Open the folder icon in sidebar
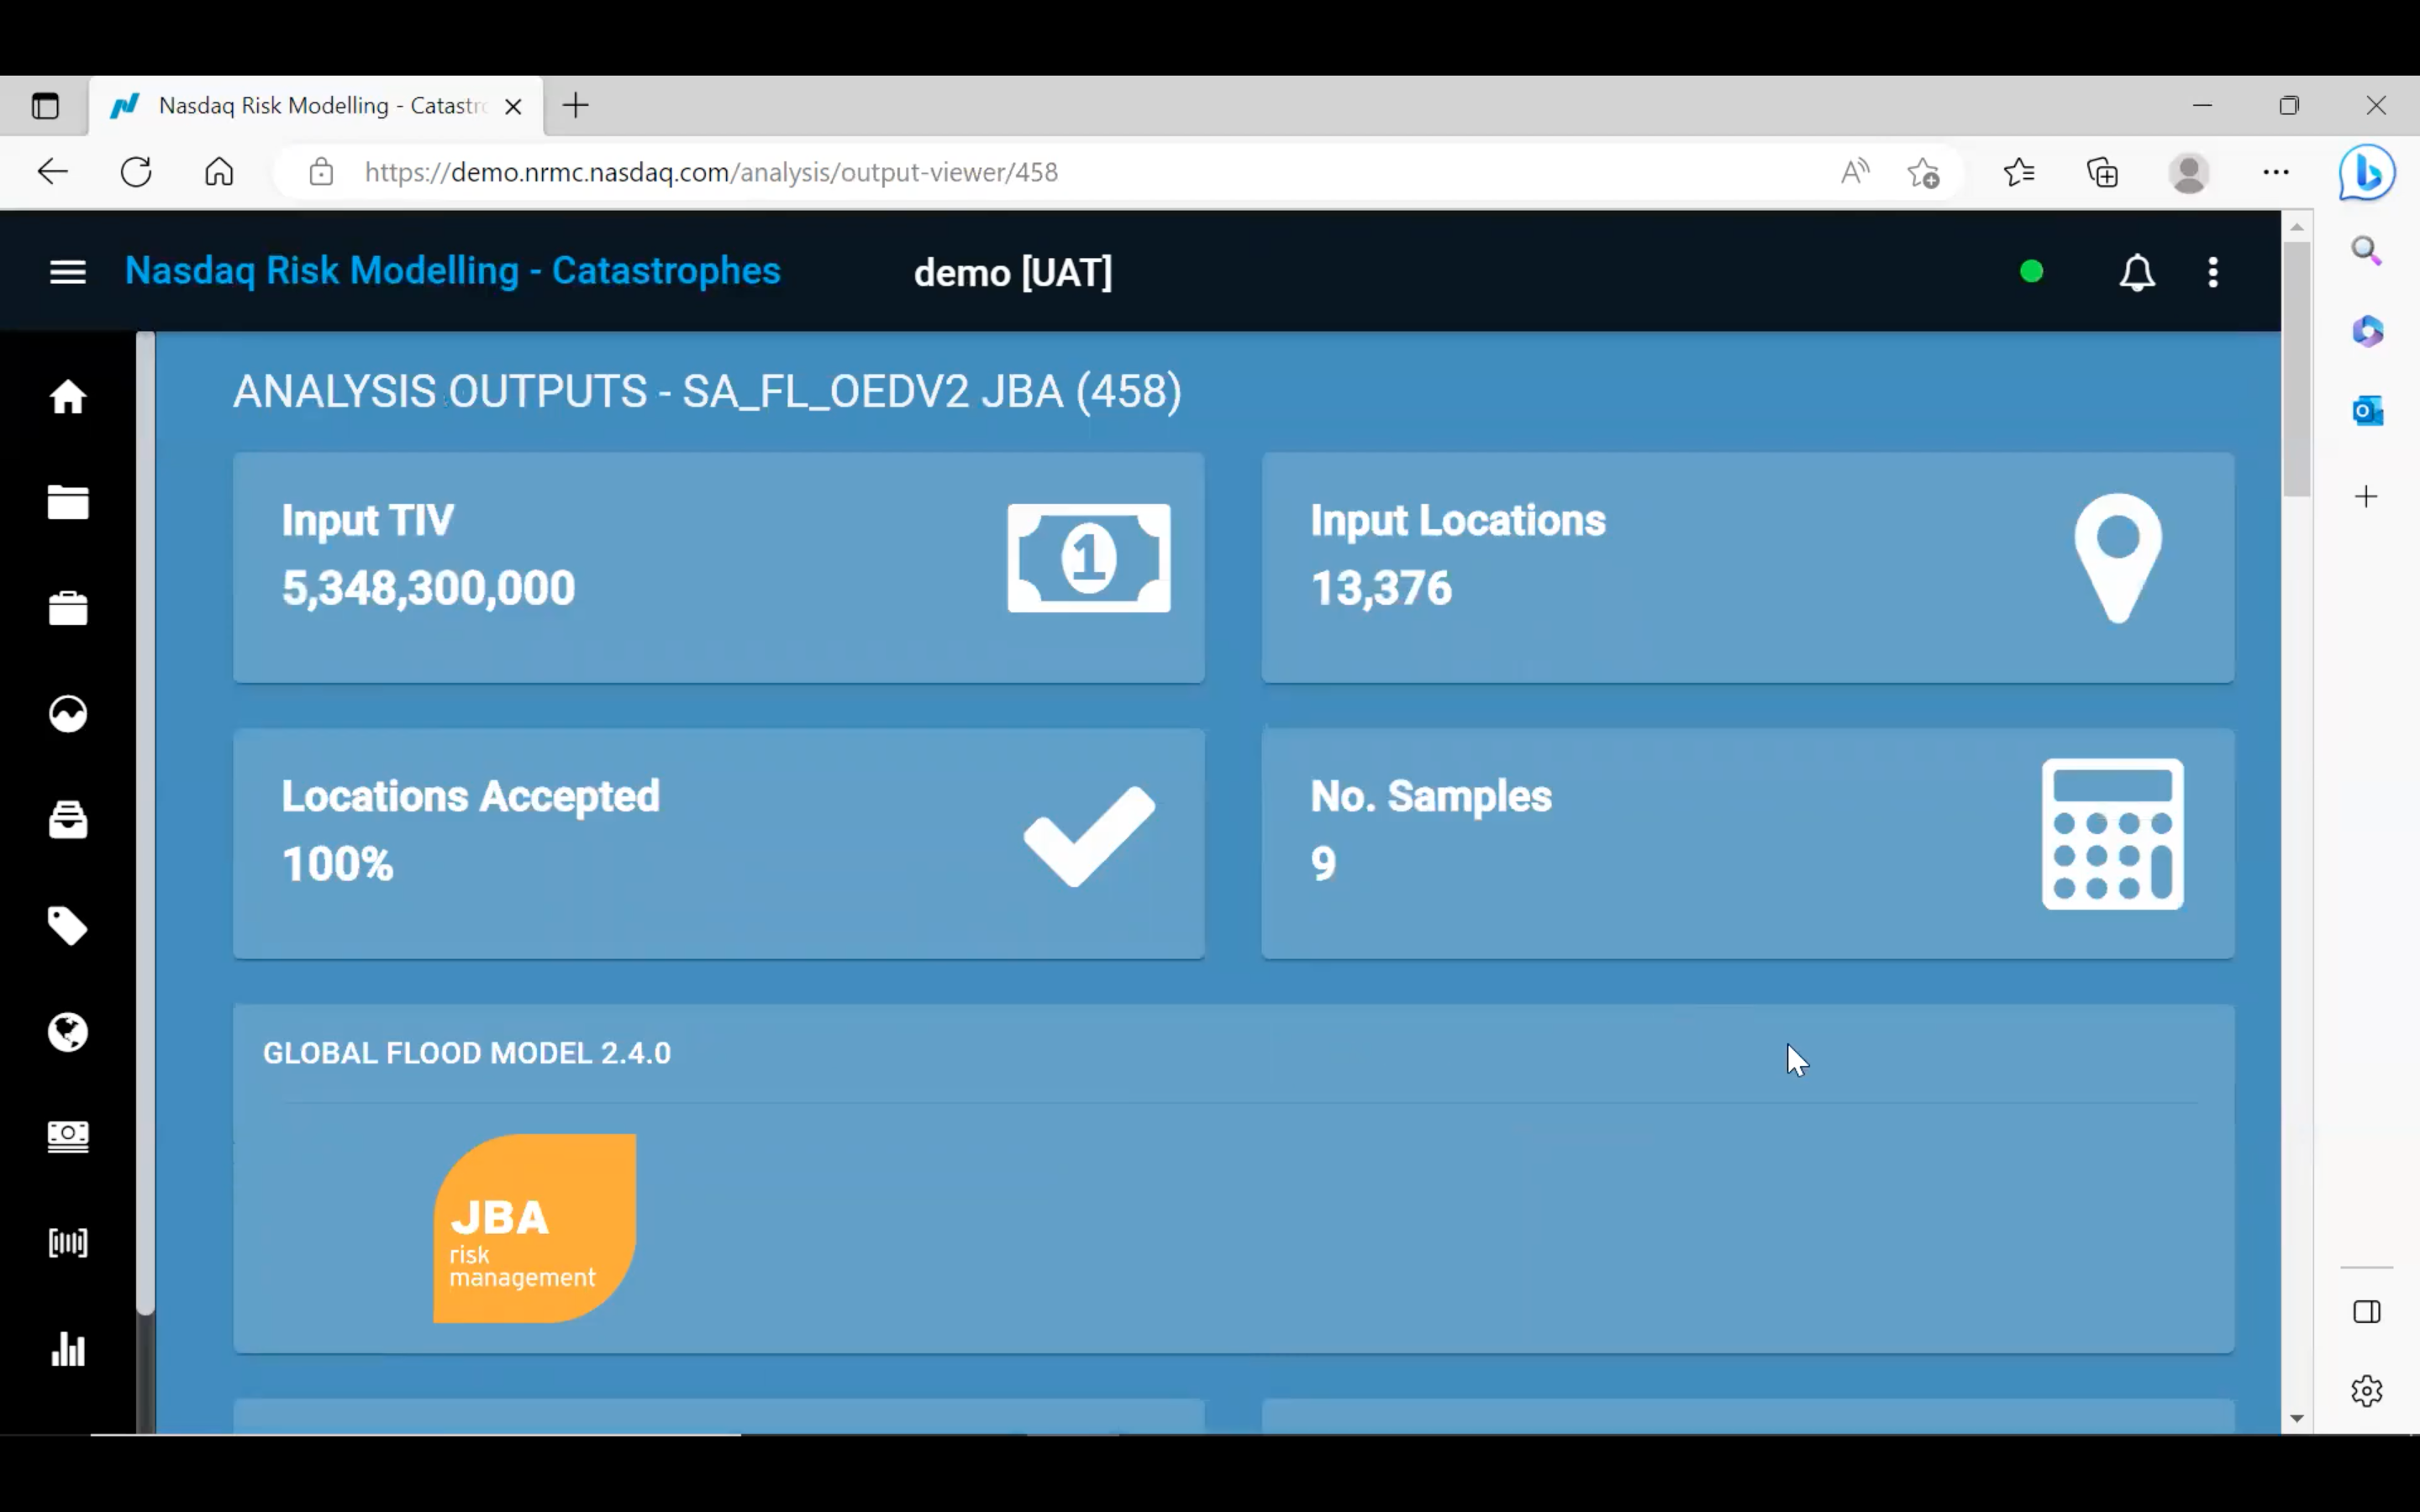This screenshot has height=1512, width=2420. pyautogui.click(x=68, y=502)
